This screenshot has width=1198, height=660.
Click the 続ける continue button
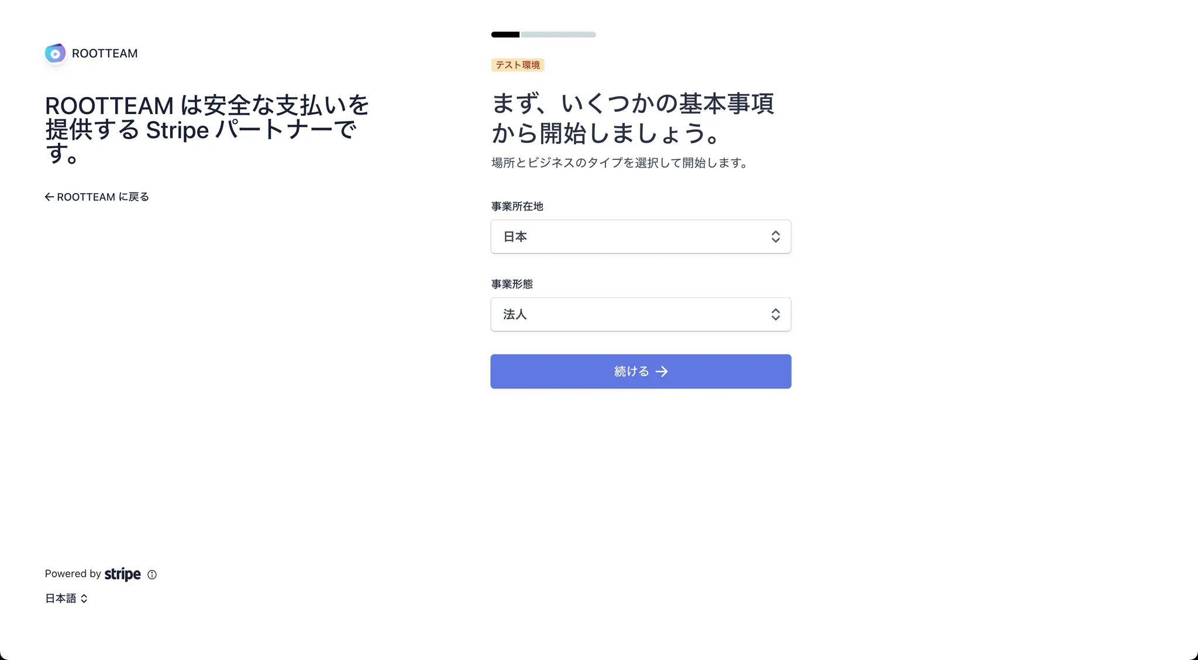pos(641,372)
